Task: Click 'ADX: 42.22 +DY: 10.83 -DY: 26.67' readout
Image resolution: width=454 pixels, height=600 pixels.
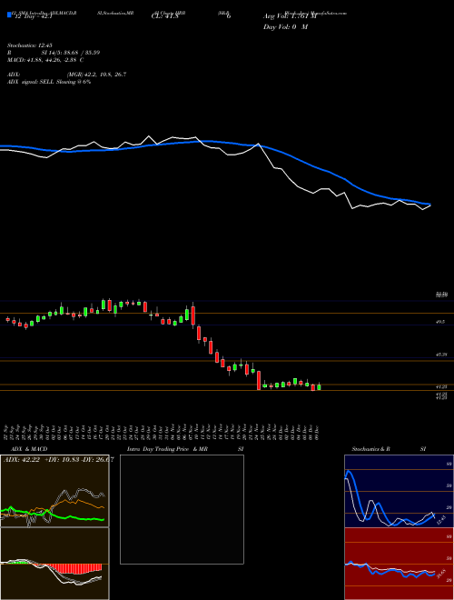Action: [58, 460]
